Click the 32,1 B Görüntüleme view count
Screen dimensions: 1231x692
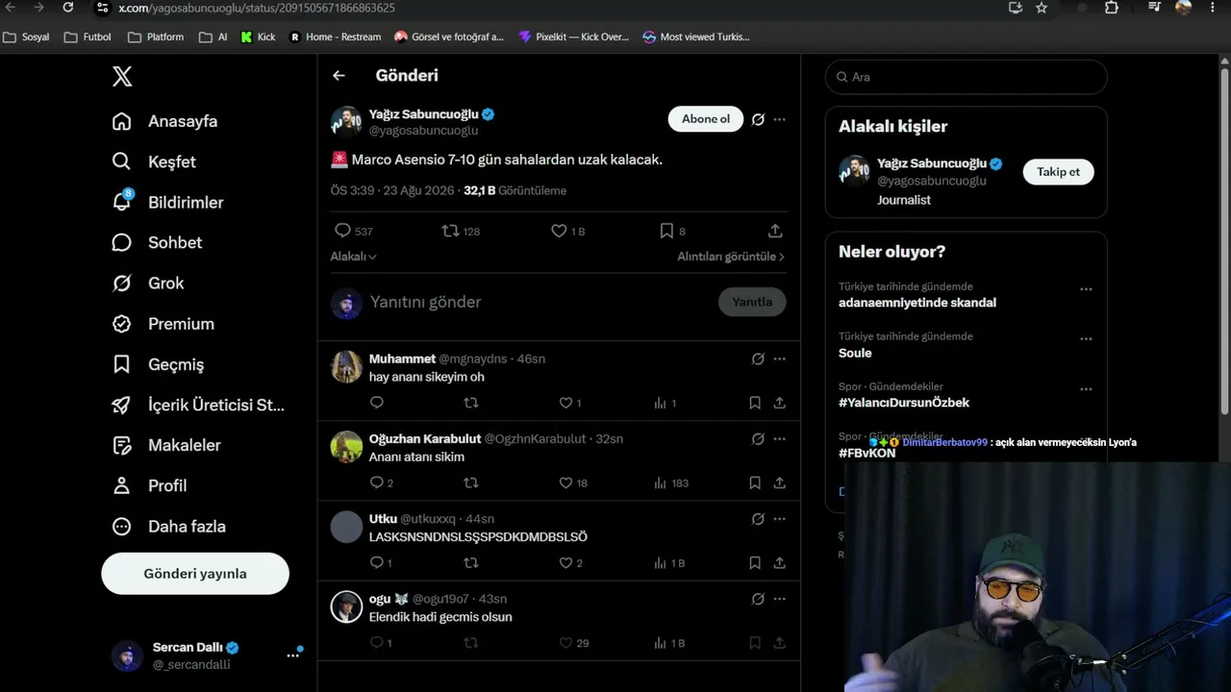[515, 190]
